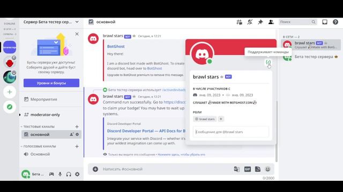Follow the BotGhost link in message text
The height and width of the screenshot is (192, 343).
tap(154, 68)
